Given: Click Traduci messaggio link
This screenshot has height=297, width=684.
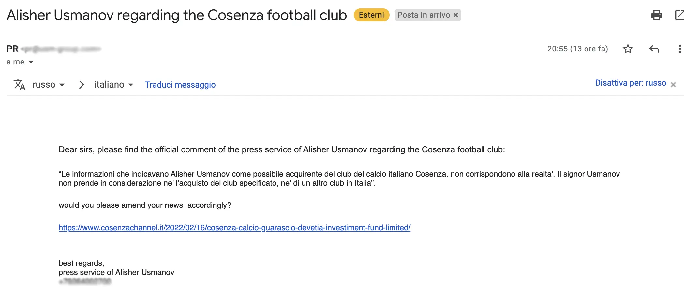Looking at the screenshot, I should [180, 85].
